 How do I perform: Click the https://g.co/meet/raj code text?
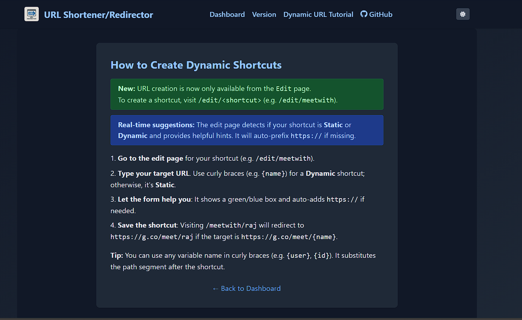pyautogui.click(x=152, y=237)
